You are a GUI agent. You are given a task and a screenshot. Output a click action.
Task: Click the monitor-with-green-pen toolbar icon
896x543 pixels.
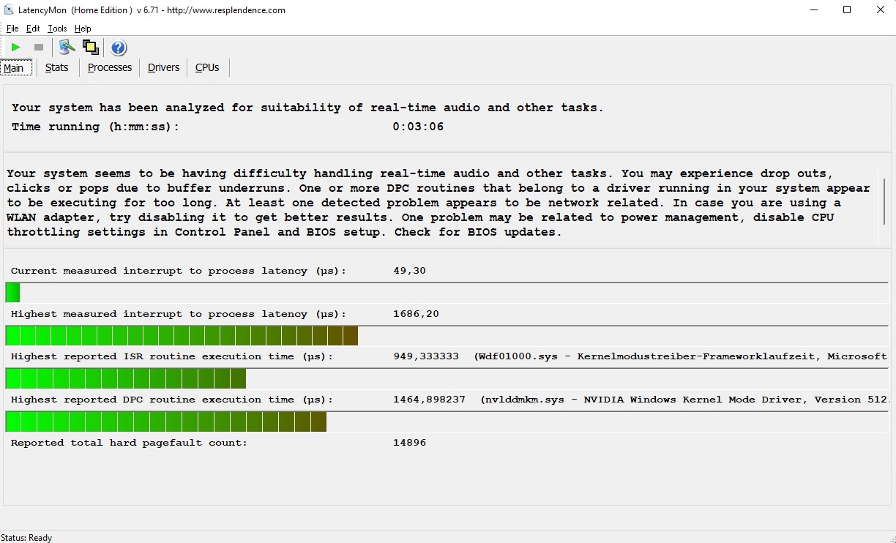click(67, 48)
